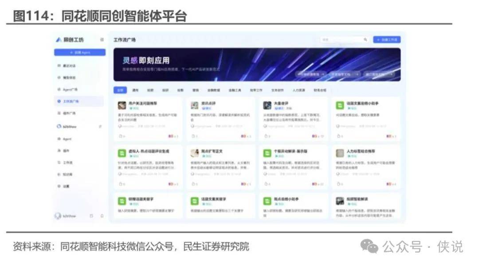Image resolution: width=479 pixels, height=266 pixels.
Task: Click the 人力标签组合推荐 card thumbnail icon
Action: [x=340, y=153]
